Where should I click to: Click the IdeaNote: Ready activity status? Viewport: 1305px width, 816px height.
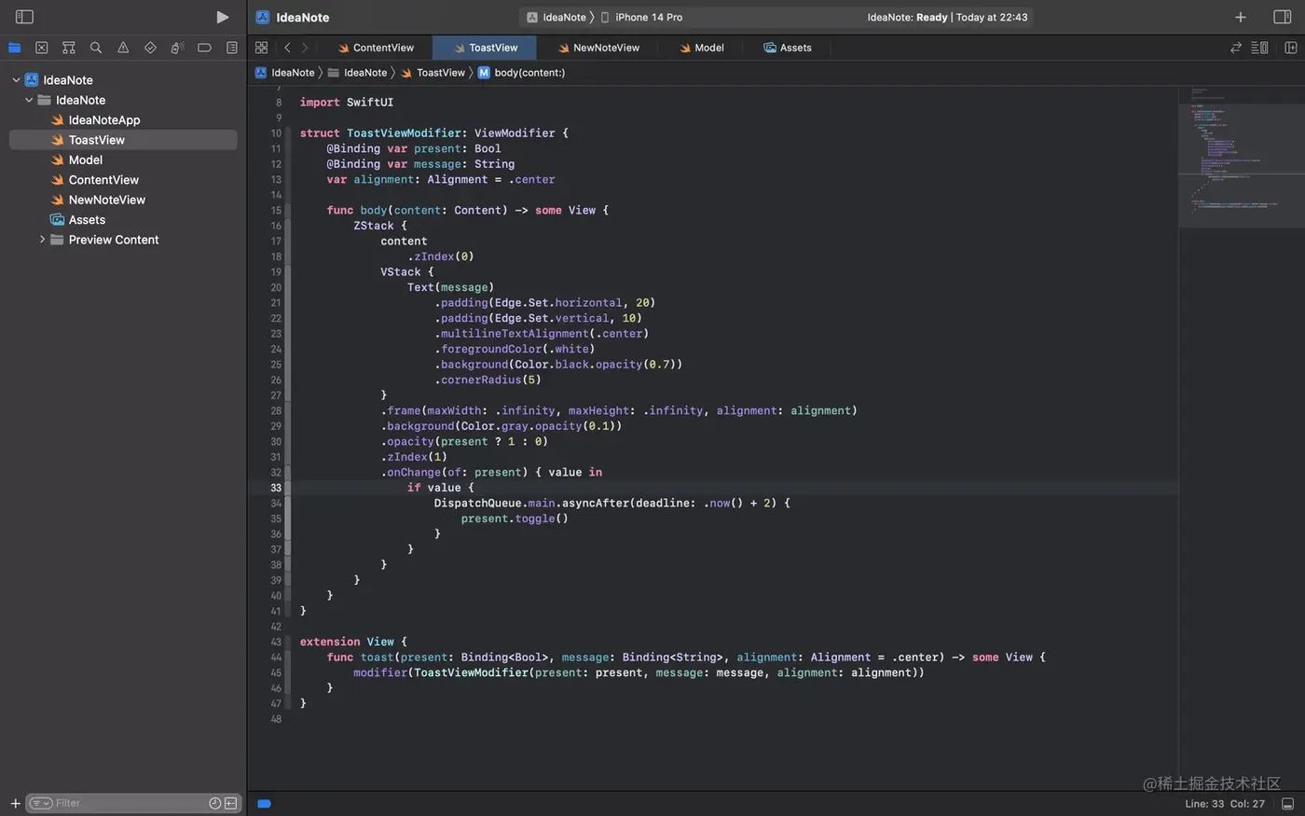[x=947, y=17]
